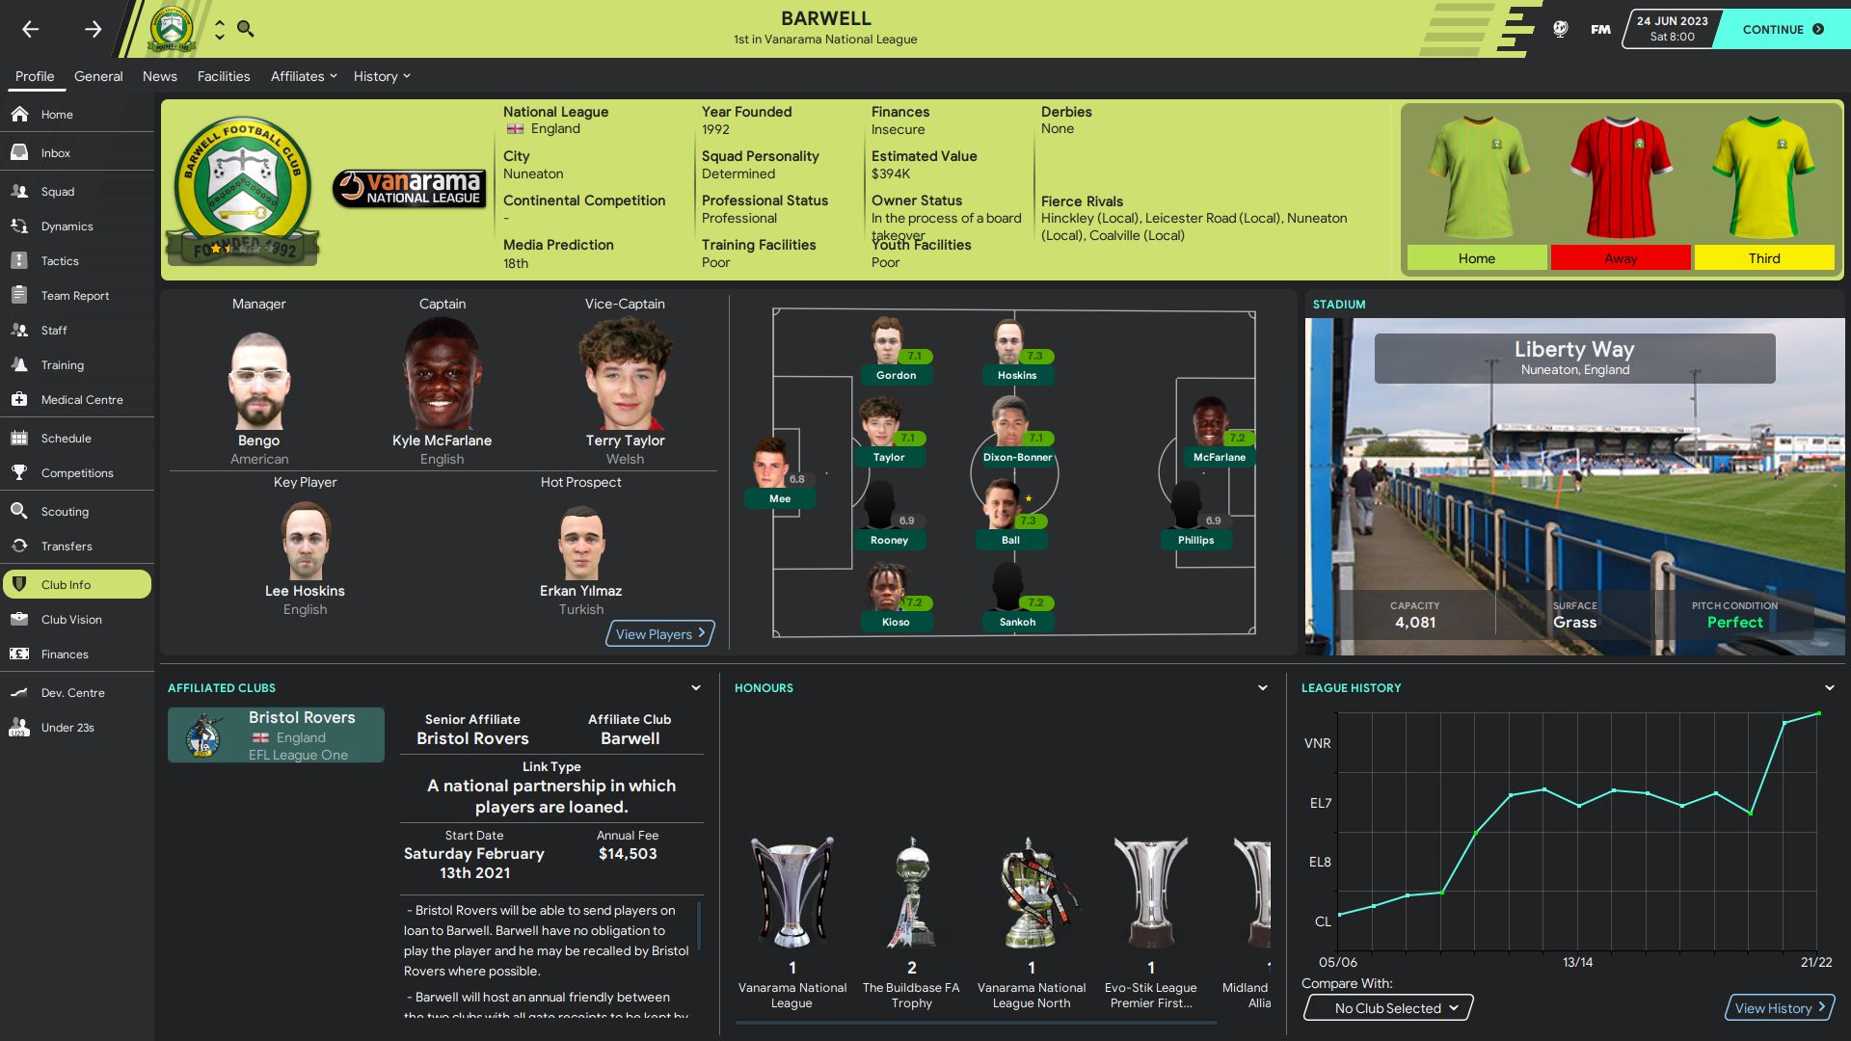Open Under 23s from the sidebar
The height and width of the screenshot is (1041, 1851).
click(77, 727)
